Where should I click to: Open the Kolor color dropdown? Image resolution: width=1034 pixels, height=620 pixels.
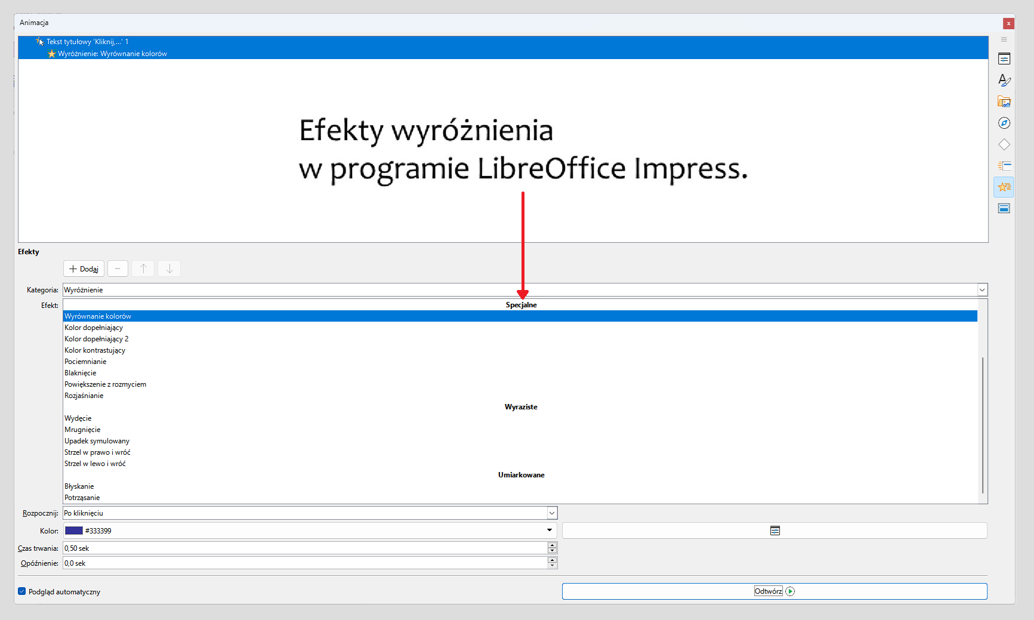click(x=548, y=530)
